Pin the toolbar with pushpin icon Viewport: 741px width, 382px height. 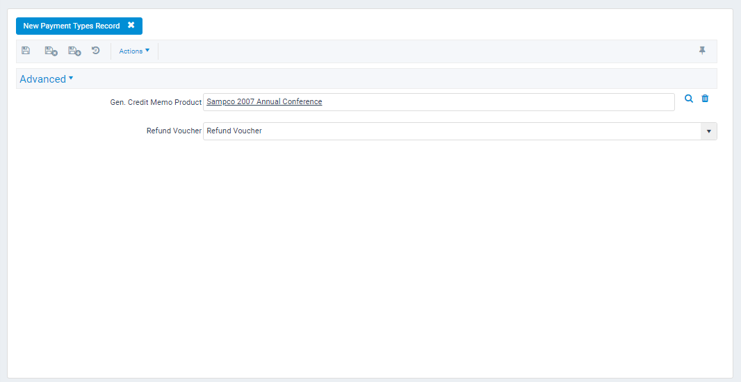coord(702,51)
